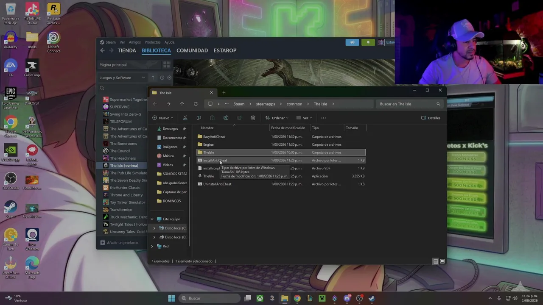The image size is (543, 305).
Task: Sort files by Tamaño column header
Action: (352, 128)
